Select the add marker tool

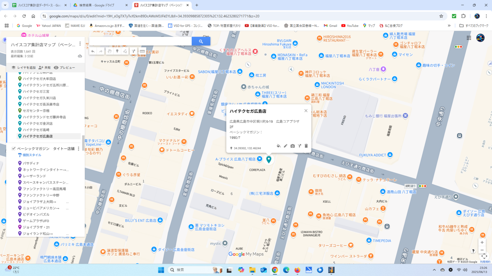pos(117,51)
